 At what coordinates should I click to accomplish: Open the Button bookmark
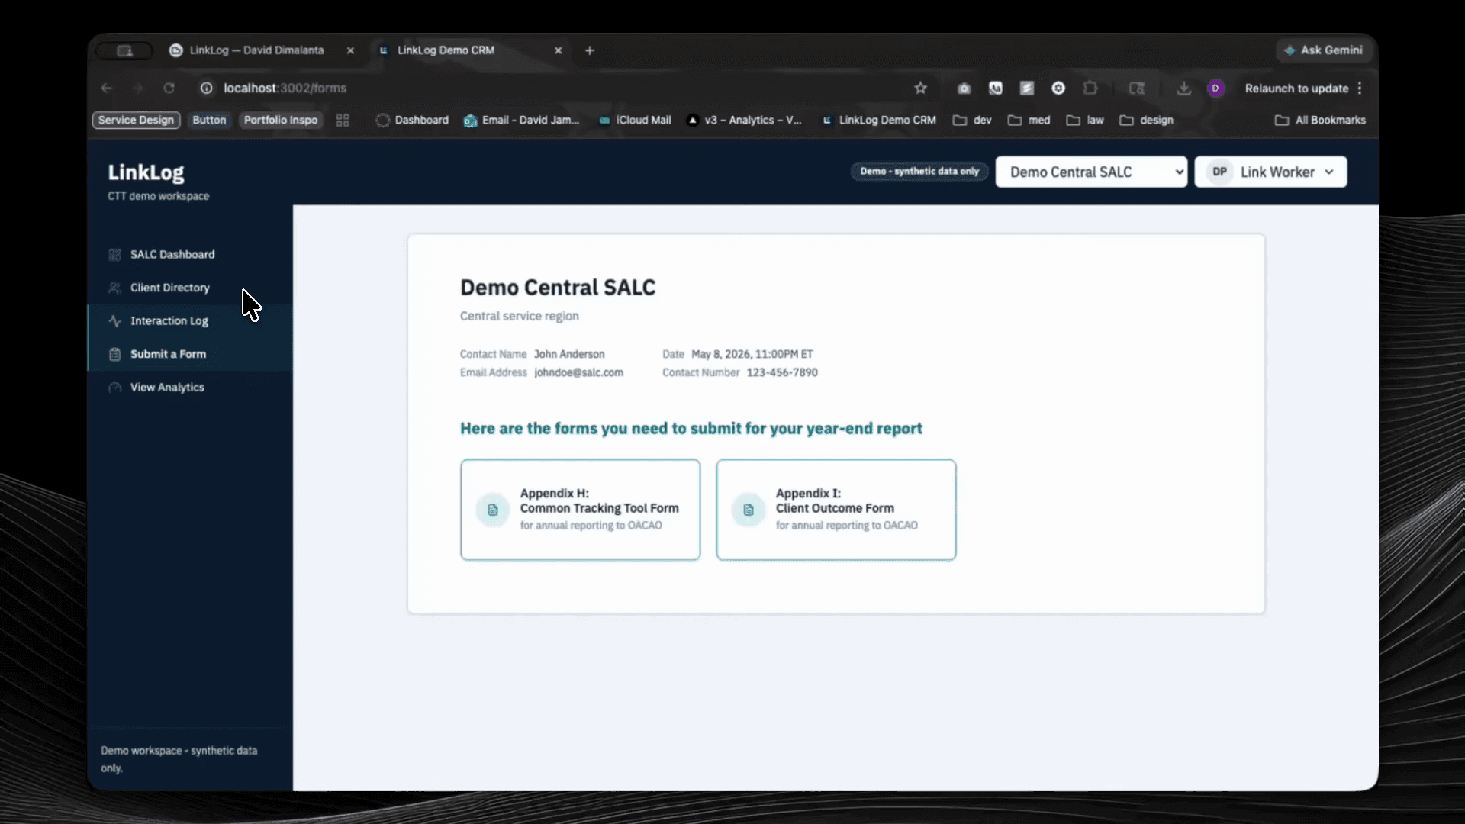[x=209, y=121]
